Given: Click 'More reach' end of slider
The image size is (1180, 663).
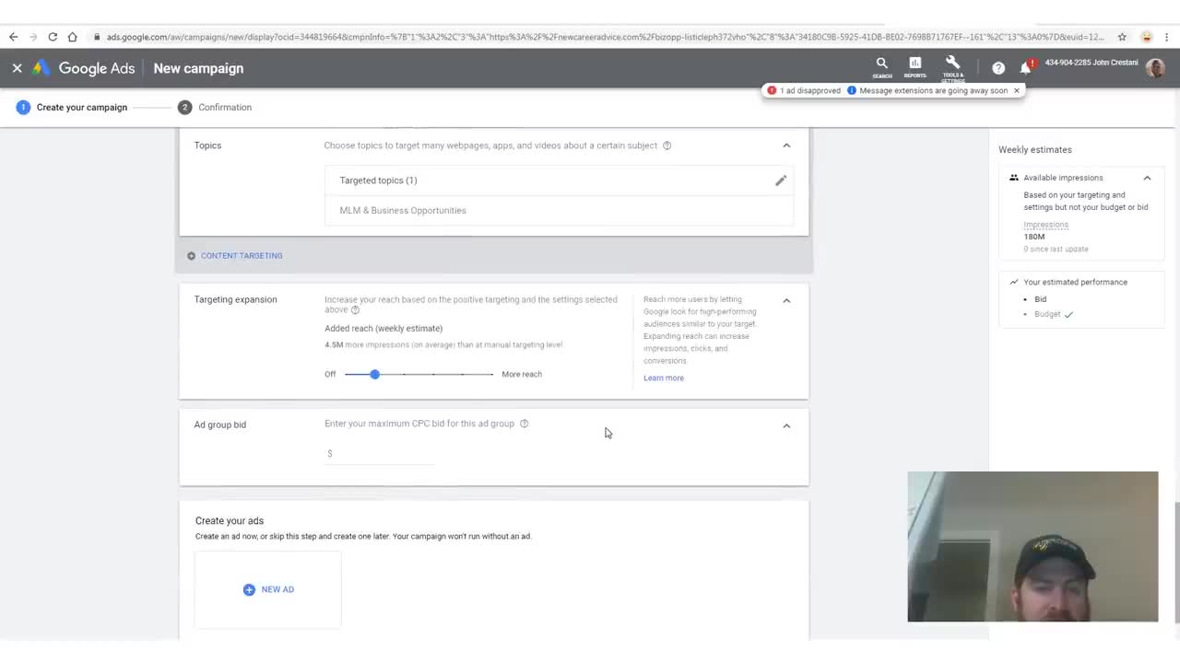Looking at the screenshot, I should tap(522, 374).
